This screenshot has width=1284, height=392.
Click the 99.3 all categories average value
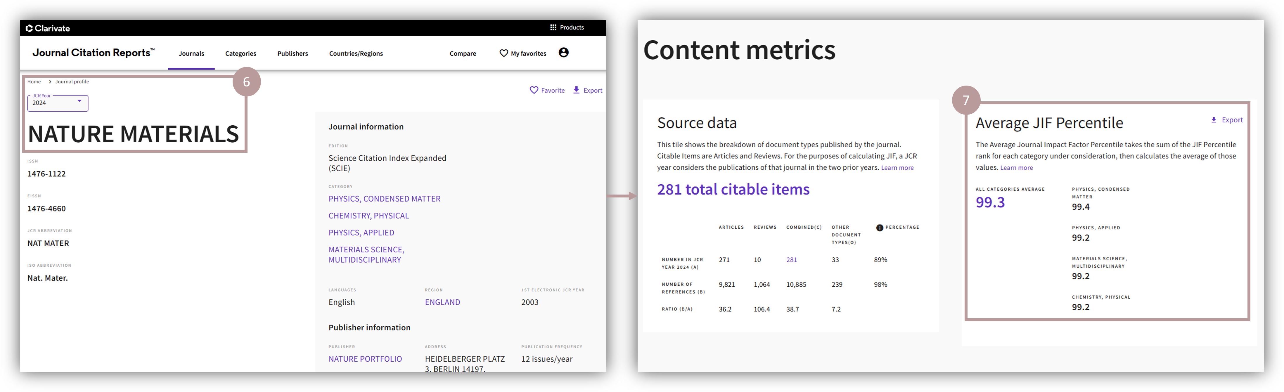[990, 202]
